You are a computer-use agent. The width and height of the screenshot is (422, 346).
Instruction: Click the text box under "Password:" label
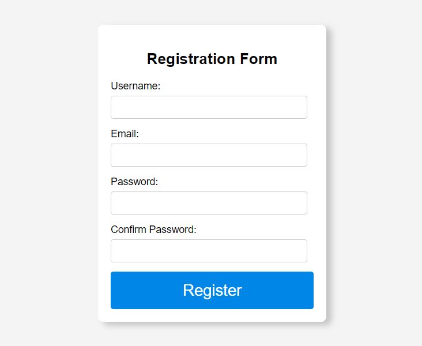coord(209,203)
